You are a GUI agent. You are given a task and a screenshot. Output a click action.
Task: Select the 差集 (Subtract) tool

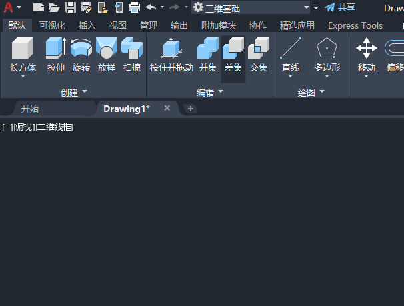click(233, 59)
